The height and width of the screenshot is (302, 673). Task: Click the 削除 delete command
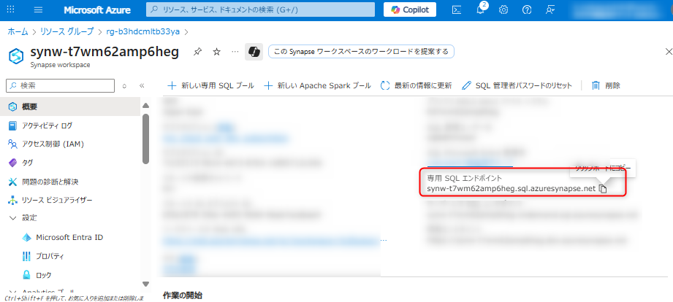click(x=606, y=85)
